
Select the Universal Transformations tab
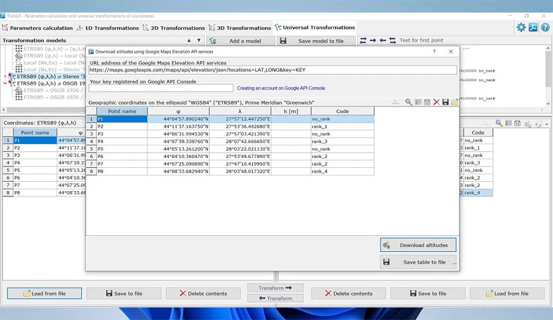(x=315, y=28)
